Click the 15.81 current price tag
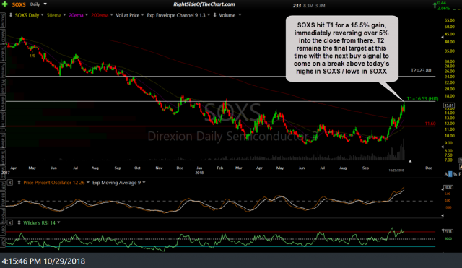Screen dimensions: 462x268 [449, 105]
